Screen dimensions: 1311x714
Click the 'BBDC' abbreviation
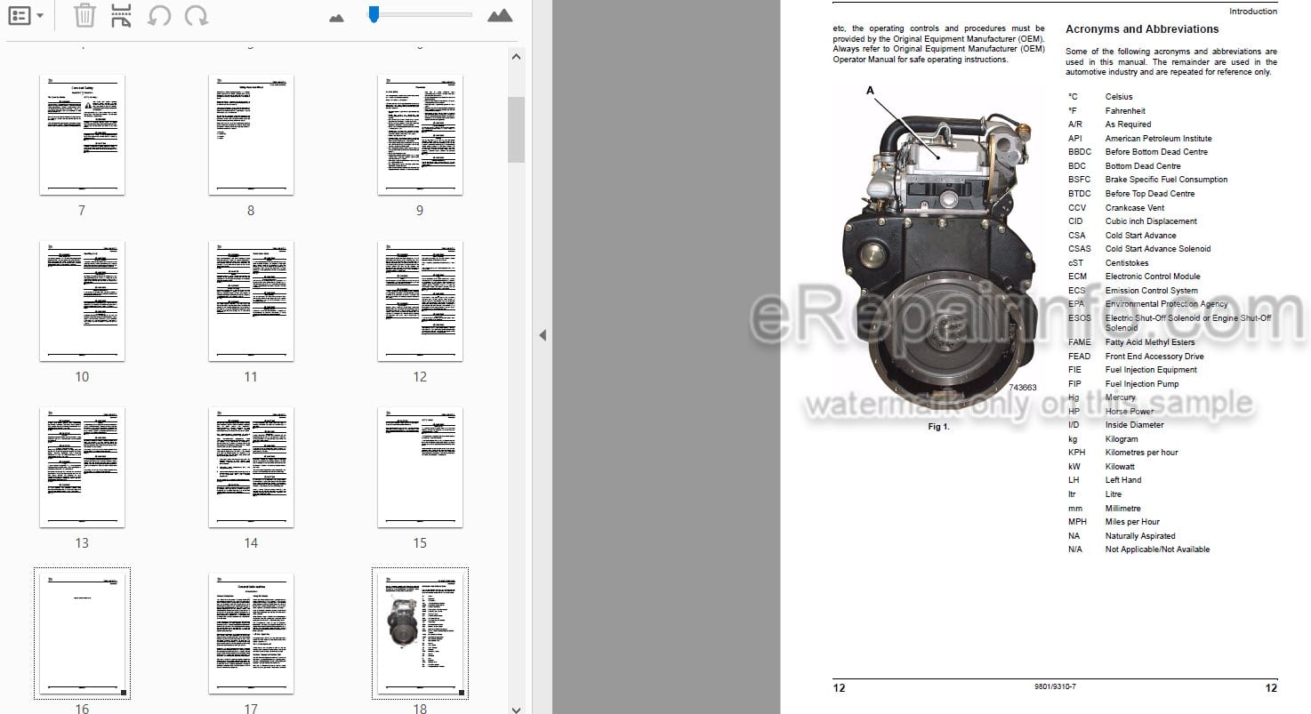[x=1080, y=152]
